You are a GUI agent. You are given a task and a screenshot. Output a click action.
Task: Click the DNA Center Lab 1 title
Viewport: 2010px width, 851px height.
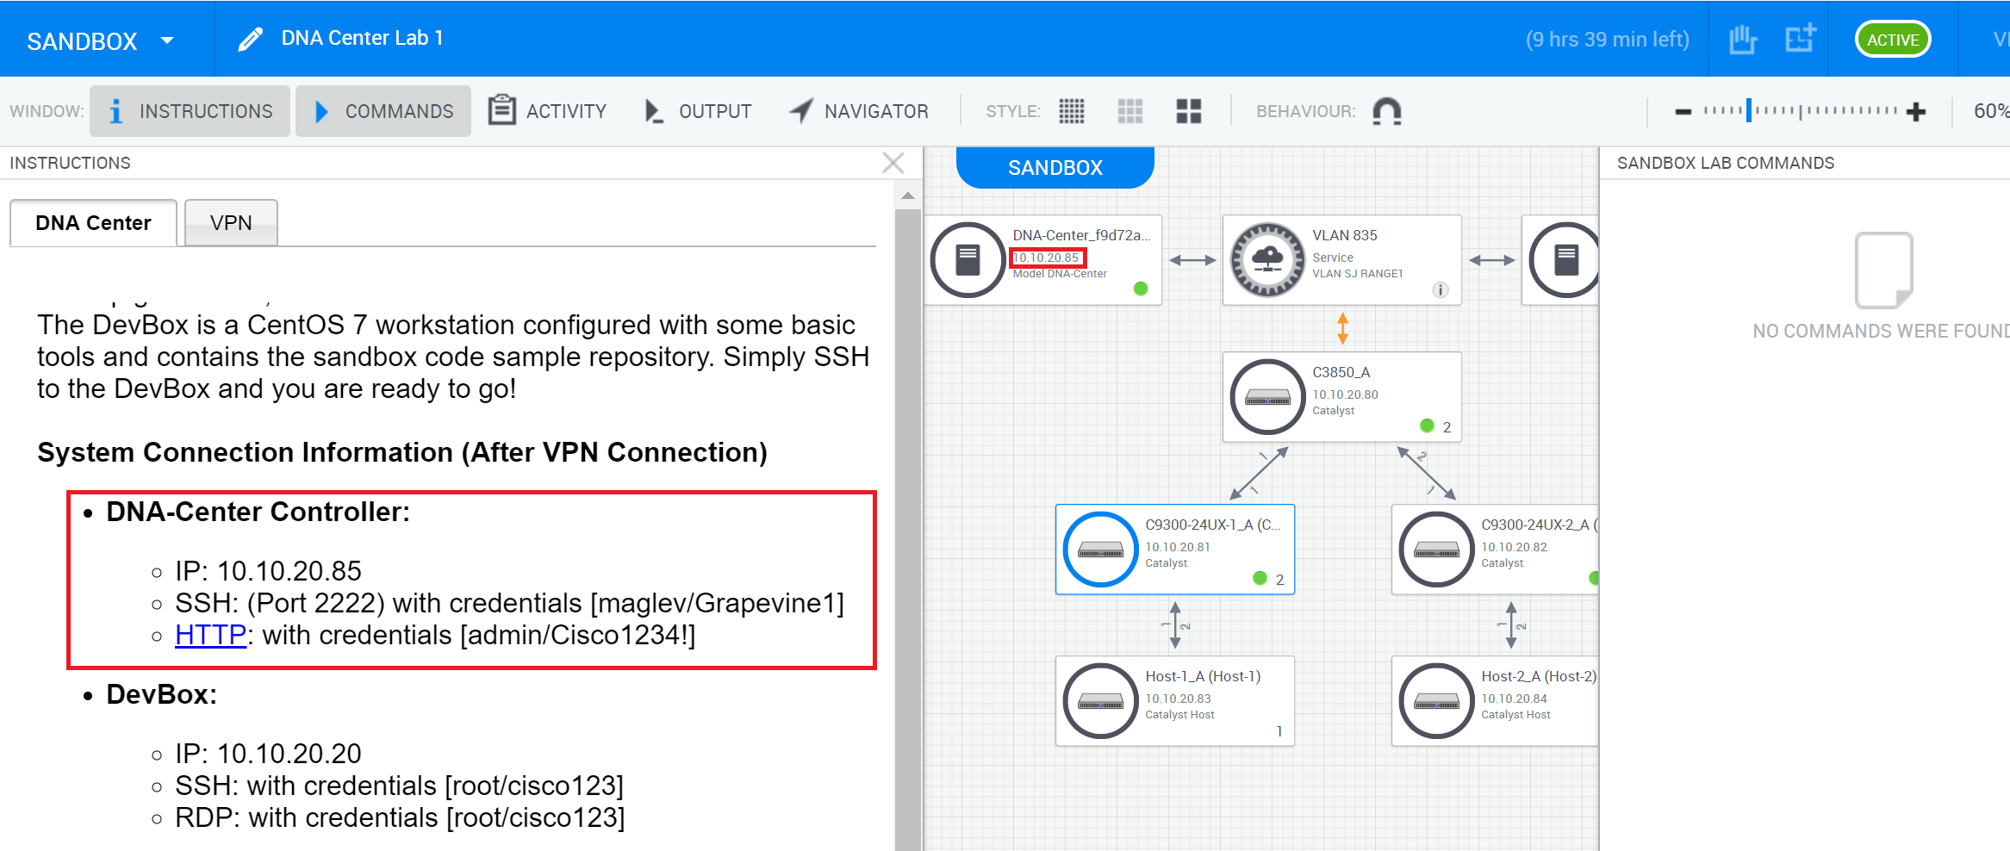pos(362,38)
